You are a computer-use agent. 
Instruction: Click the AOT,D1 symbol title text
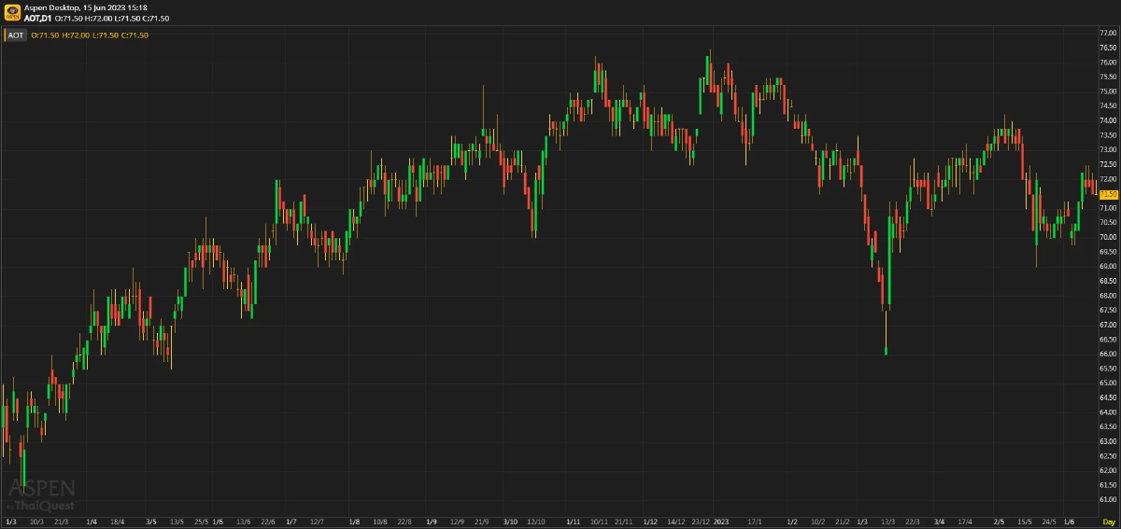(38, 18)
